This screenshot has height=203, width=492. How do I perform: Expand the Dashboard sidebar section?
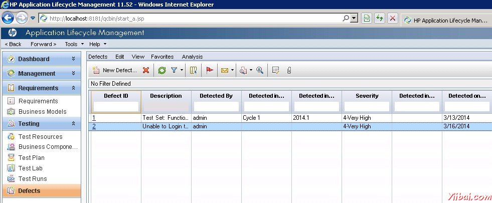click(73, 59)
